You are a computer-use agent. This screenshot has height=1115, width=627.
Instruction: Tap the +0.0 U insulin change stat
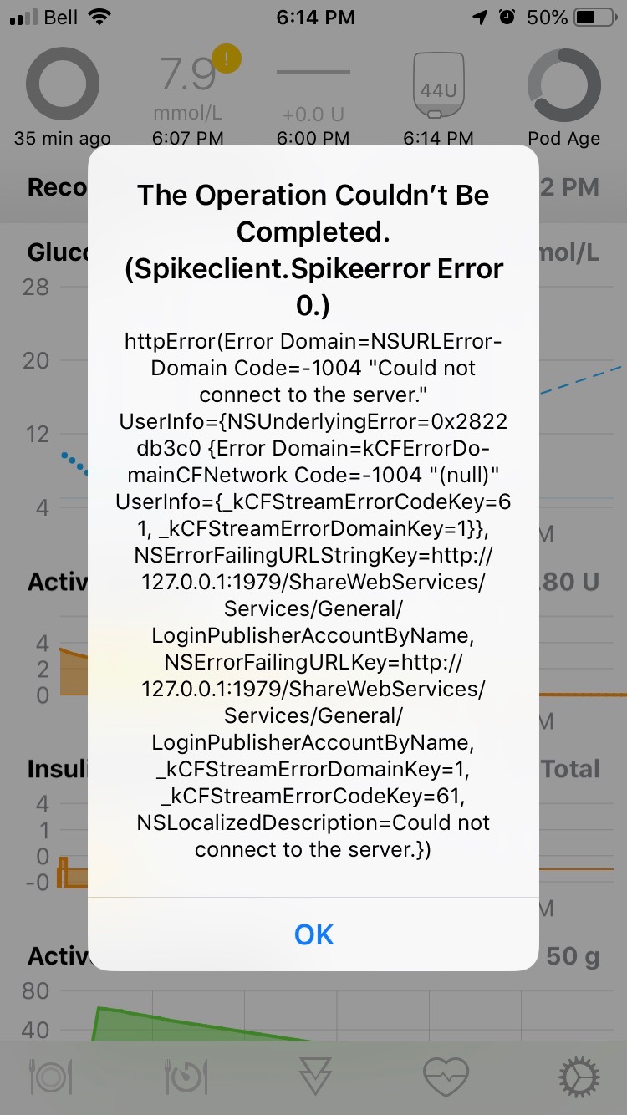312,111
